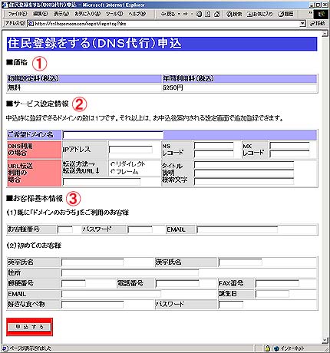Select the フレーム radio option
The height and width of the screenshot is (353, 330).
pos(113,171)
